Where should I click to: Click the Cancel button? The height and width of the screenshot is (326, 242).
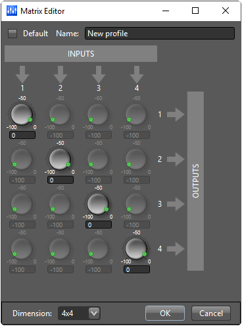211,313
